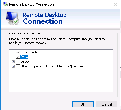Click the Remote Desktop icon in title bar
The width and height of the screenshot is (121, 110).
click(x=5, y=4)
